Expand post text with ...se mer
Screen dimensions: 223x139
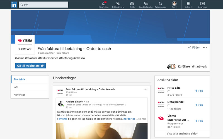coord(141,119)
